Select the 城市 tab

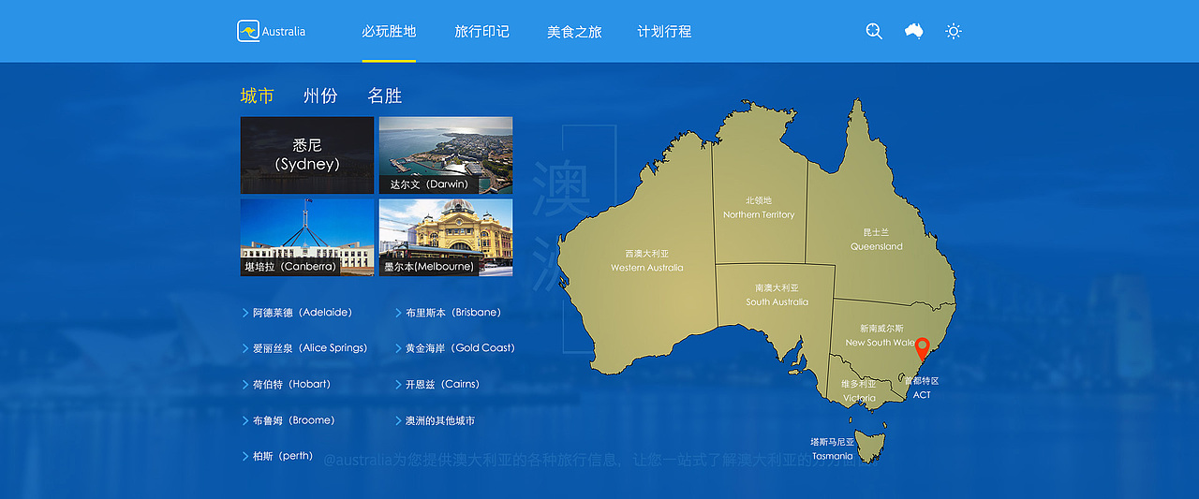(257, 95)
